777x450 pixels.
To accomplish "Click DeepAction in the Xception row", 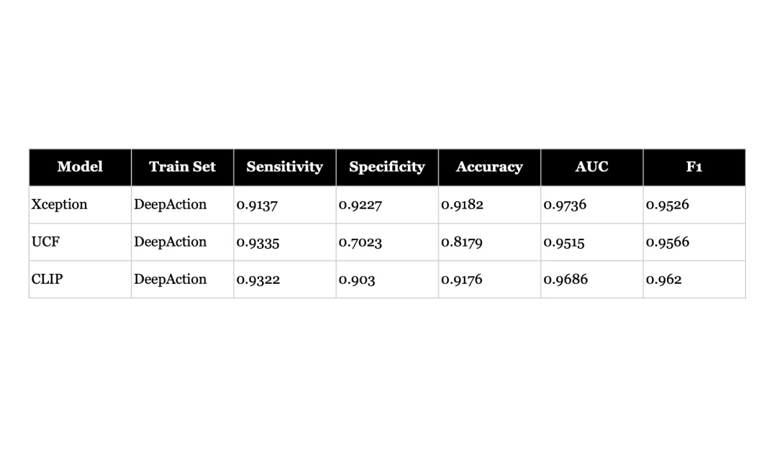I will coord(171,205).
